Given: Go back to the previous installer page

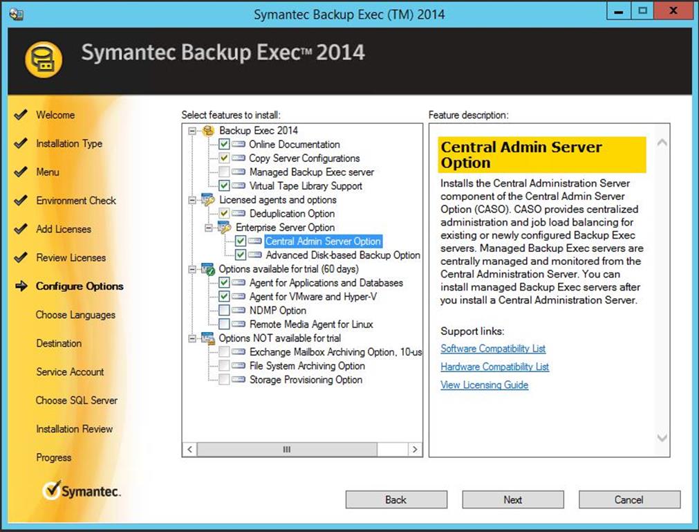Looking at the screenshot, I should 396,499.
